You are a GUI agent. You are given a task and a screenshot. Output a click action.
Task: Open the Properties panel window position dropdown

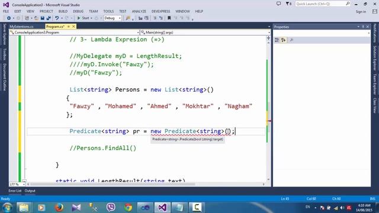pyautogui.click(x=358, y=27)
